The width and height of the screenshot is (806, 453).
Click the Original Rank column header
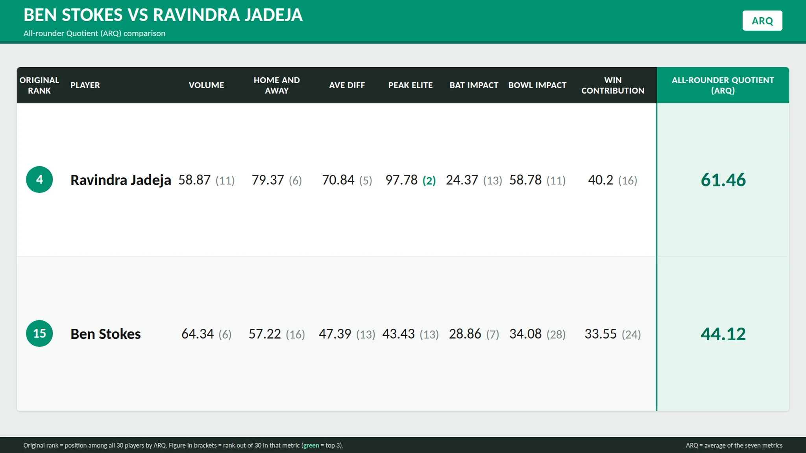(x=39, y=85)
